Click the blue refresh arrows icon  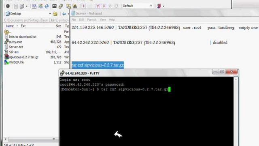pos(47,6)
